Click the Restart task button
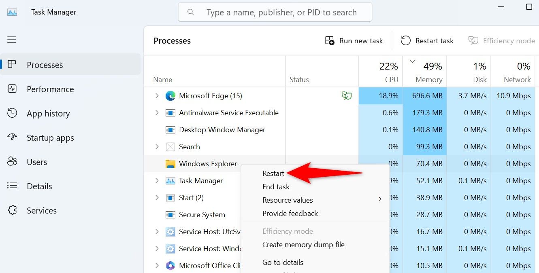 pos(427,40)
